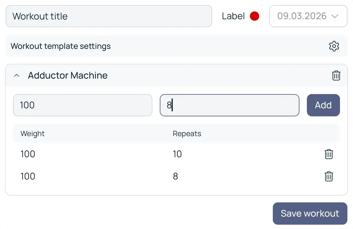Screen dimensions: 353x229
Task: Click the table cell showing 10 repeats
Action: tap(177, 154)
